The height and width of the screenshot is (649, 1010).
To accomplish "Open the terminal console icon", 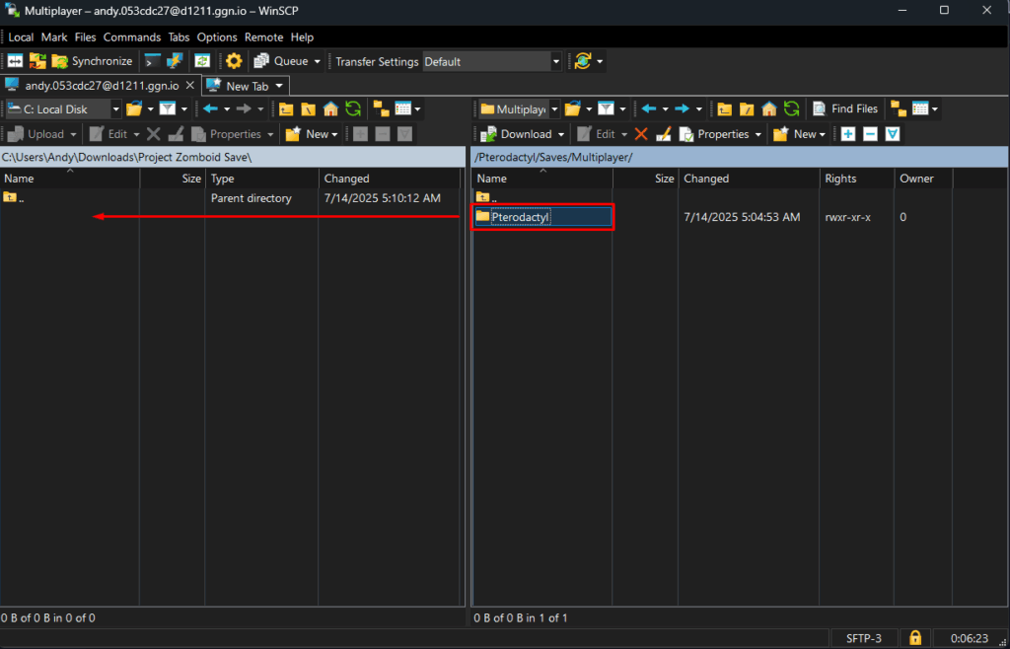I will pyautogui.click(x=153, y=61).
